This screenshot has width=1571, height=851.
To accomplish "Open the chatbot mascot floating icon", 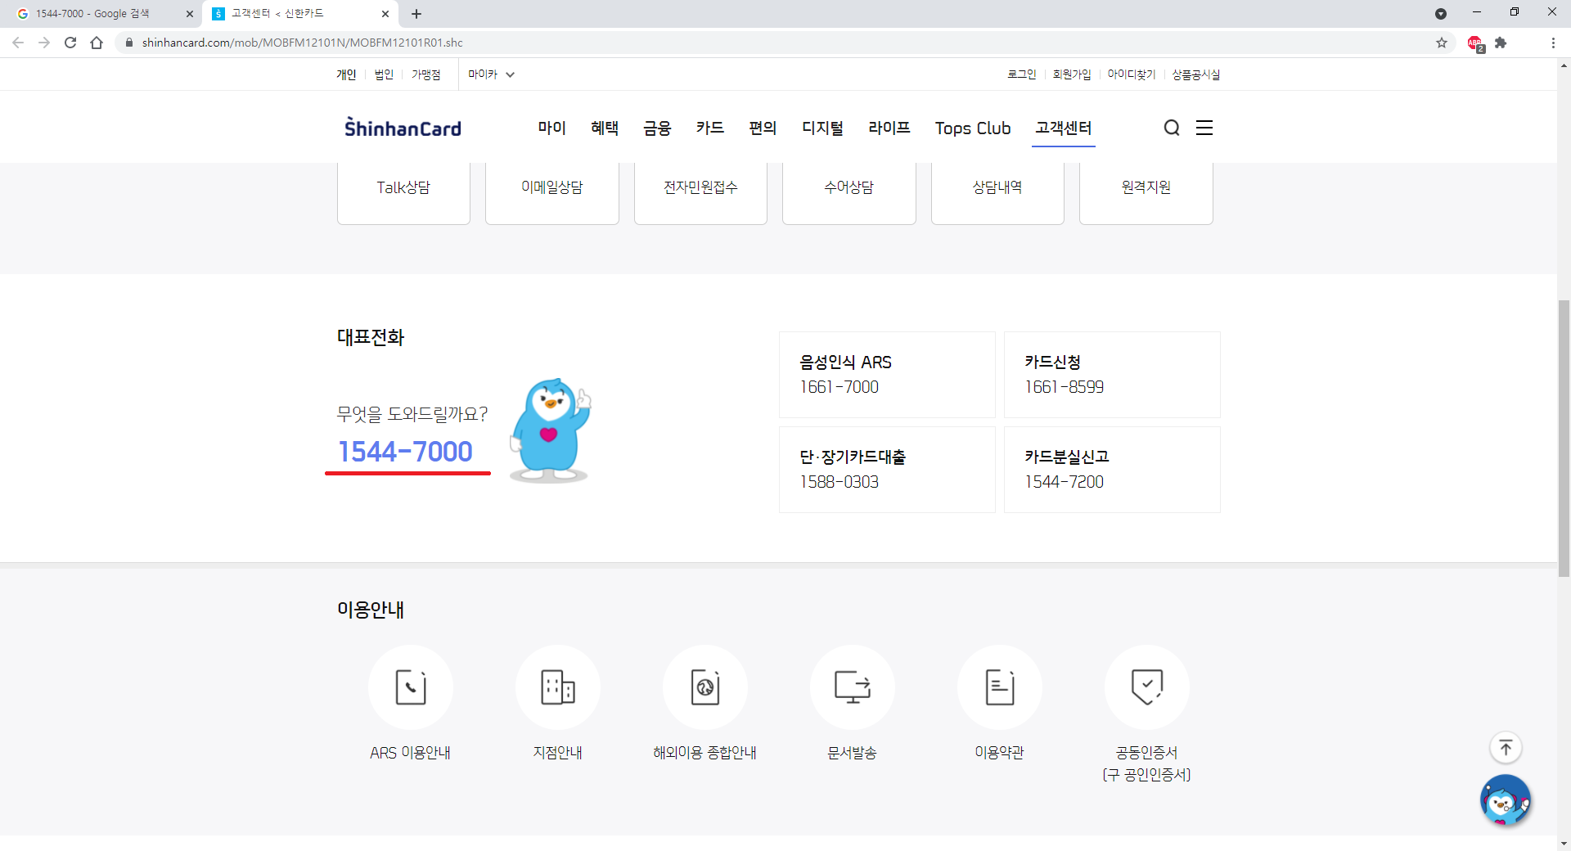I will click(x=1506, y=800).
